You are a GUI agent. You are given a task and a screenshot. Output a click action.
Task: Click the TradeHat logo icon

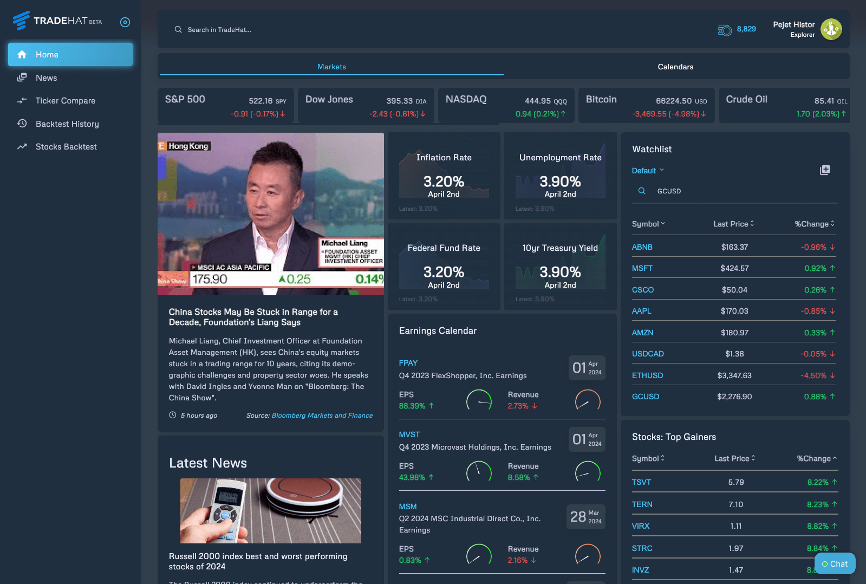21,21
